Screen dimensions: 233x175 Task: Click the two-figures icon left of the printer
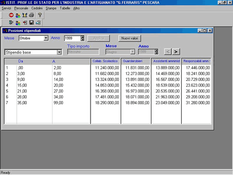[x=25, y=15]
